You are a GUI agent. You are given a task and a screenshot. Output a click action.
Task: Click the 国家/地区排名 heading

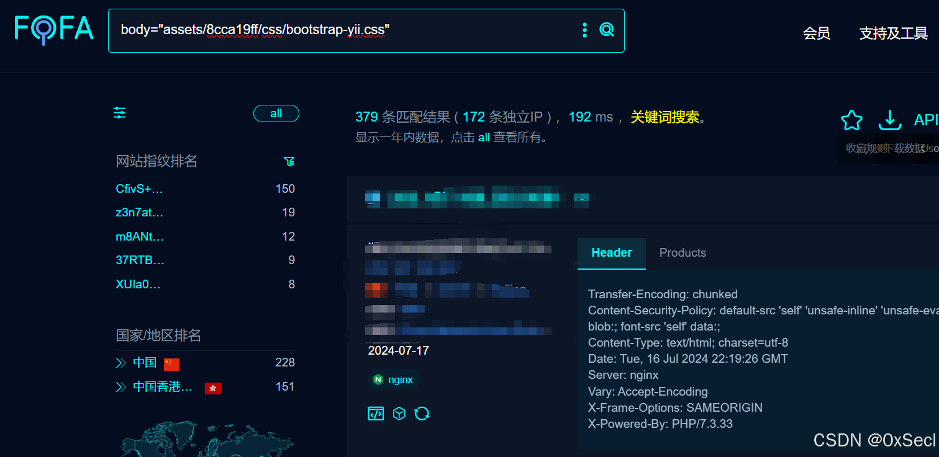158,335
